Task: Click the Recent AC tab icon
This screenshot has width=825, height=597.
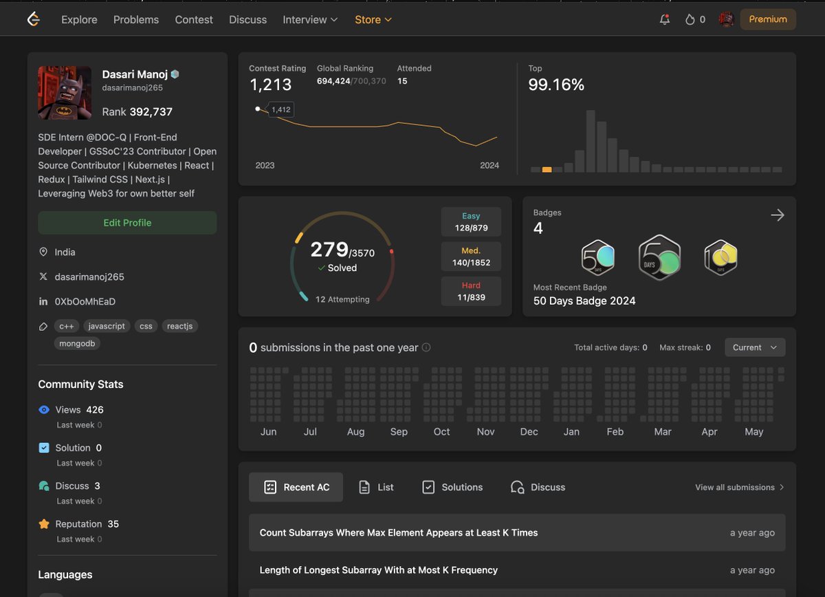Action: tap(270, 487)
